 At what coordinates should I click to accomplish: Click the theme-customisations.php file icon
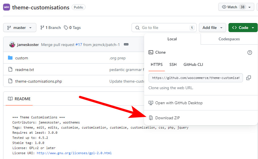[x=10, y=81]
